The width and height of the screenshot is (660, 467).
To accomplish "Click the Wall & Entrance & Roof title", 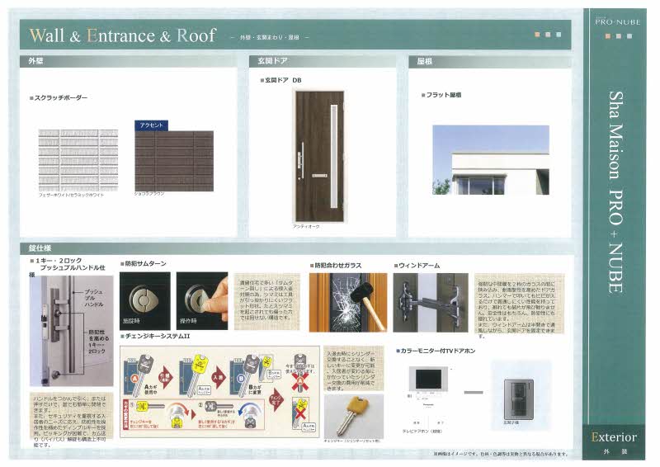I will click(x=123, y=35).
